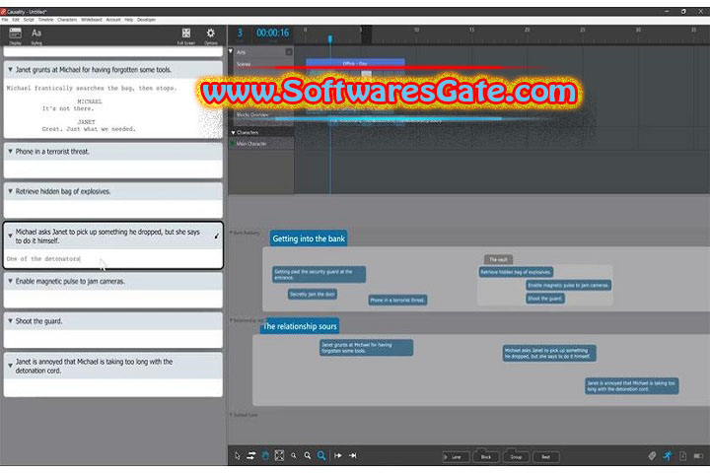Open the Developer menu
This screenshot has width=710, height=473.
pyautogui.click(x=146, y=20)
